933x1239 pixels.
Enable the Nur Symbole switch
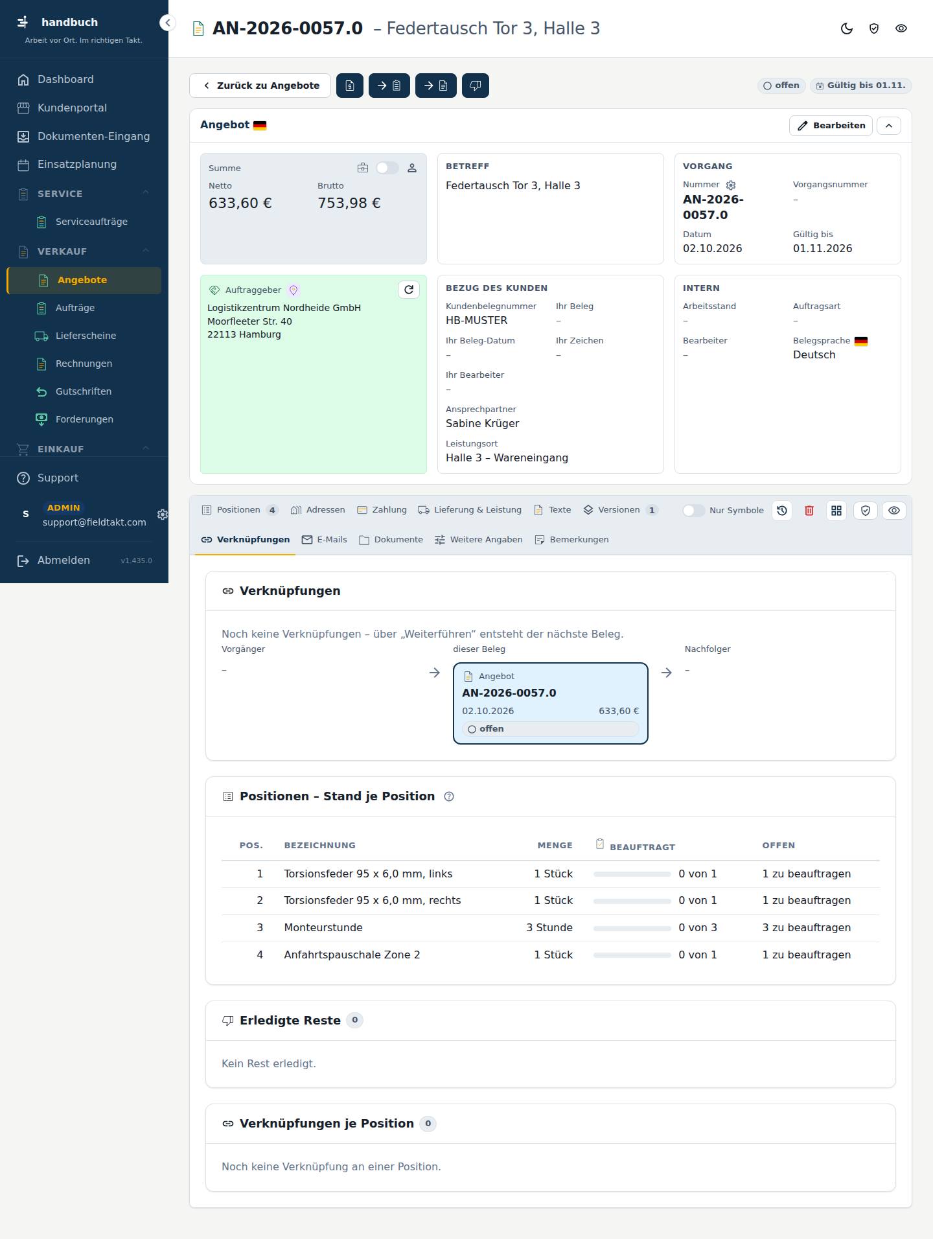click(693, 511)
